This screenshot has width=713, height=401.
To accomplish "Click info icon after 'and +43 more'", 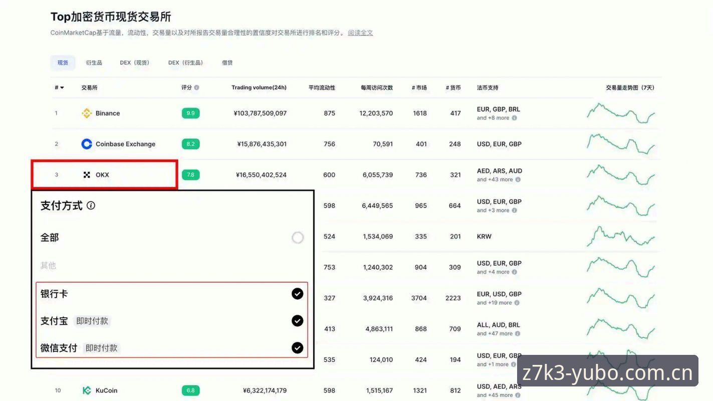I will click(x=518, y=180).
